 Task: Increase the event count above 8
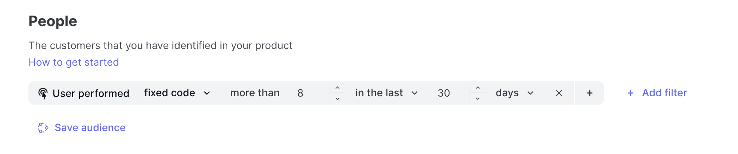(337, 88)
